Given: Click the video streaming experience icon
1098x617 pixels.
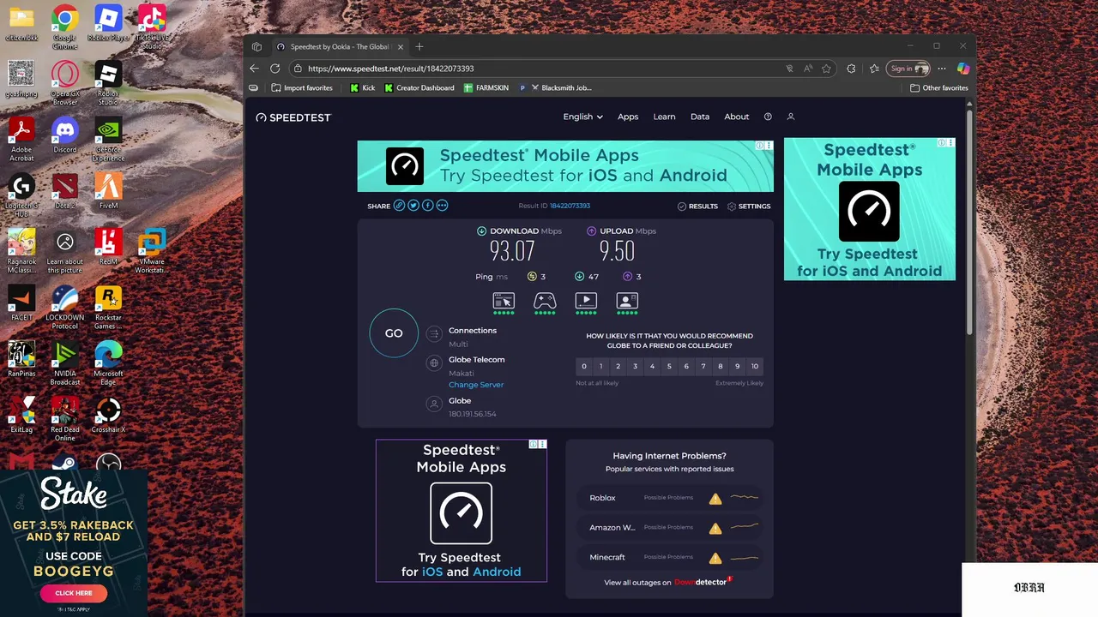Looking at the screenshot, I should pyautogui.click(x=586, y=301).
